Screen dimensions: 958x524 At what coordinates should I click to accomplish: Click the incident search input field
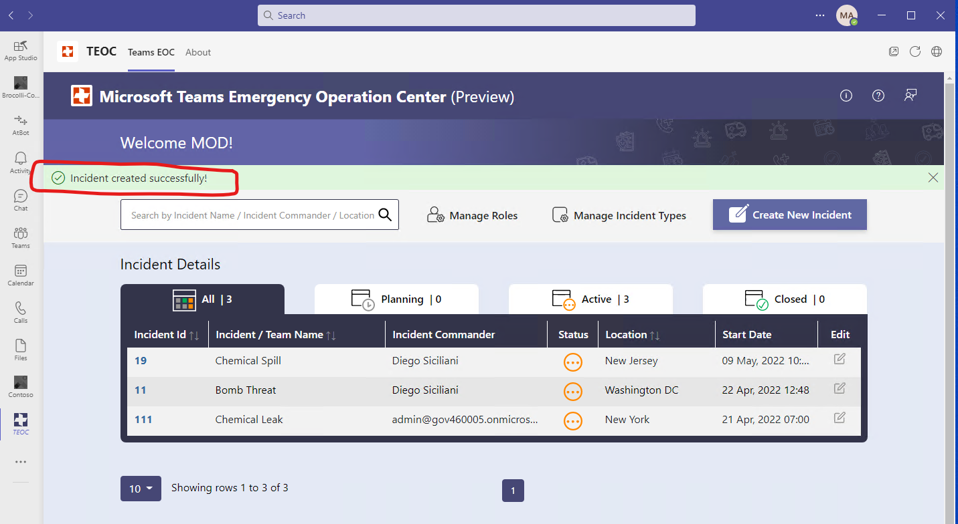tap(254, 215)
